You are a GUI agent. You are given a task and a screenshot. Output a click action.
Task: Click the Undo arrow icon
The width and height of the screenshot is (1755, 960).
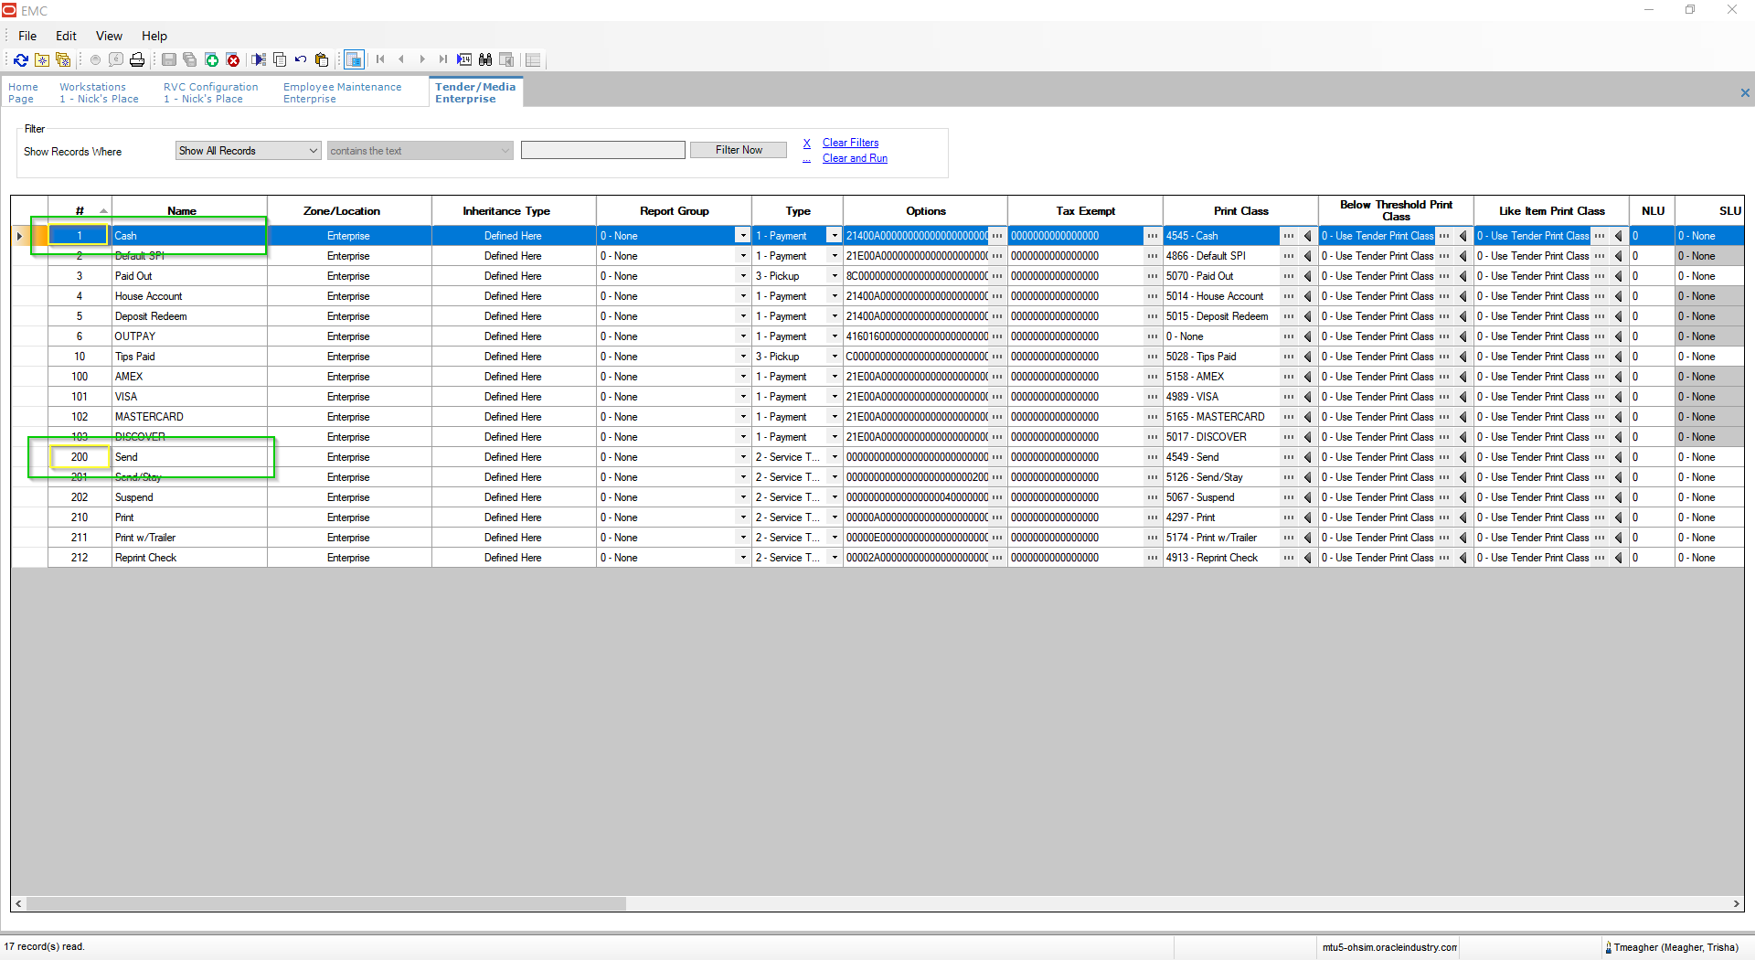pyautogui.click(x=301, y=59)
